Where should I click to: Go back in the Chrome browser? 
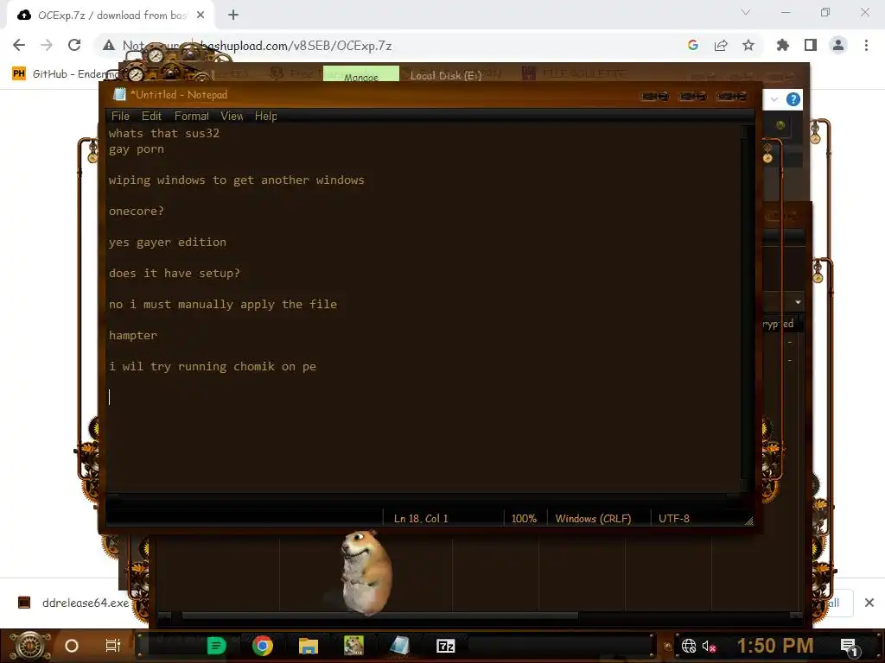(19, 45)
